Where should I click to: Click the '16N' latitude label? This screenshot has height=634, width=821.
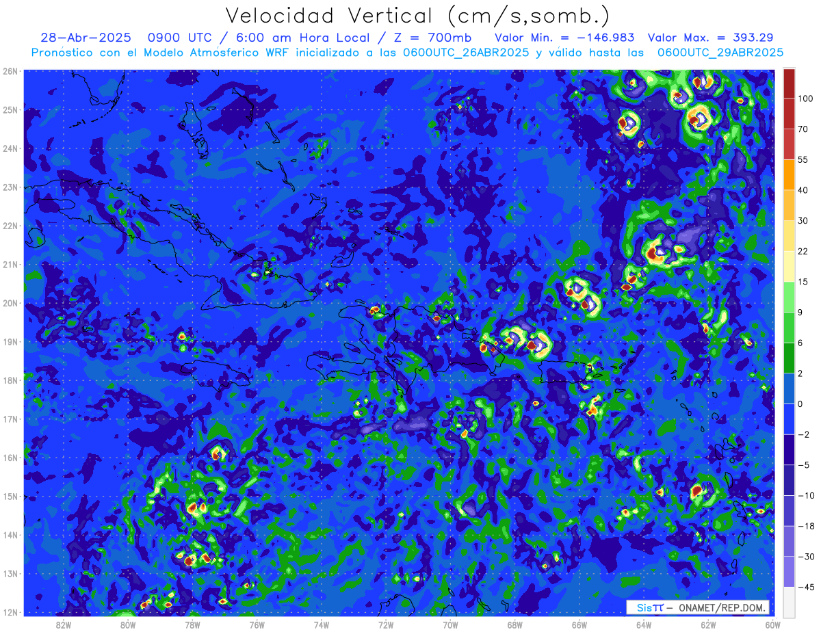(x=10, y=458)
